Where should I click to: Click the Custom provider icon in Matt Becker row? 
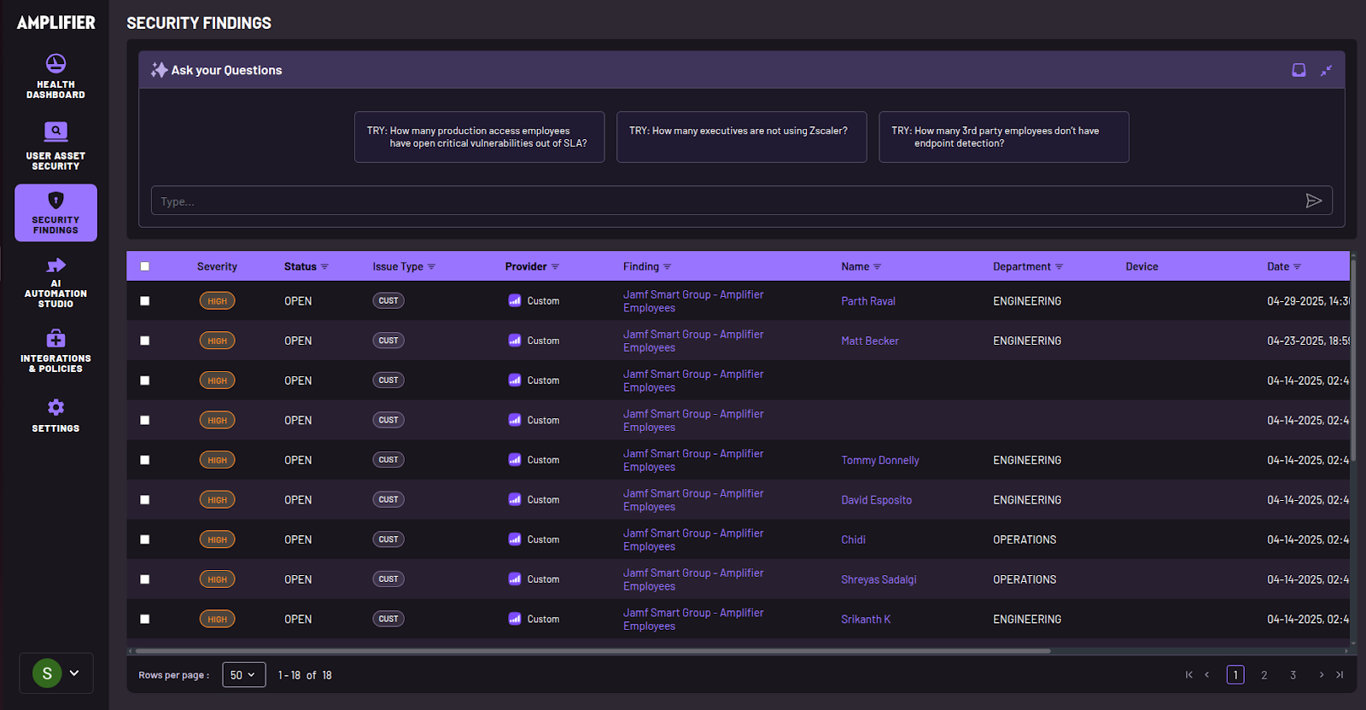tap(515, 340)
